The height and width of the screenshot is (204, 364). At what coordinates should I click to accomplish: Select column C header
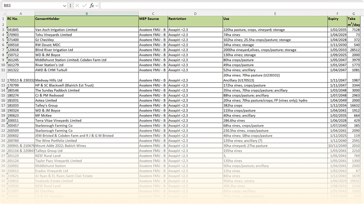click(x=153, y=14)
